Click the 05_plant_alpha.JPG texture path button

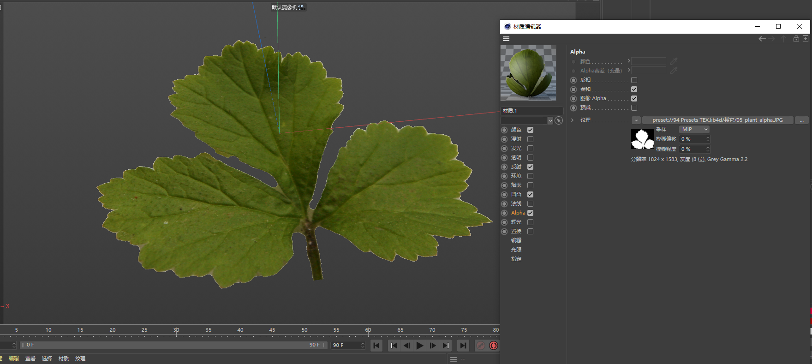717,120
